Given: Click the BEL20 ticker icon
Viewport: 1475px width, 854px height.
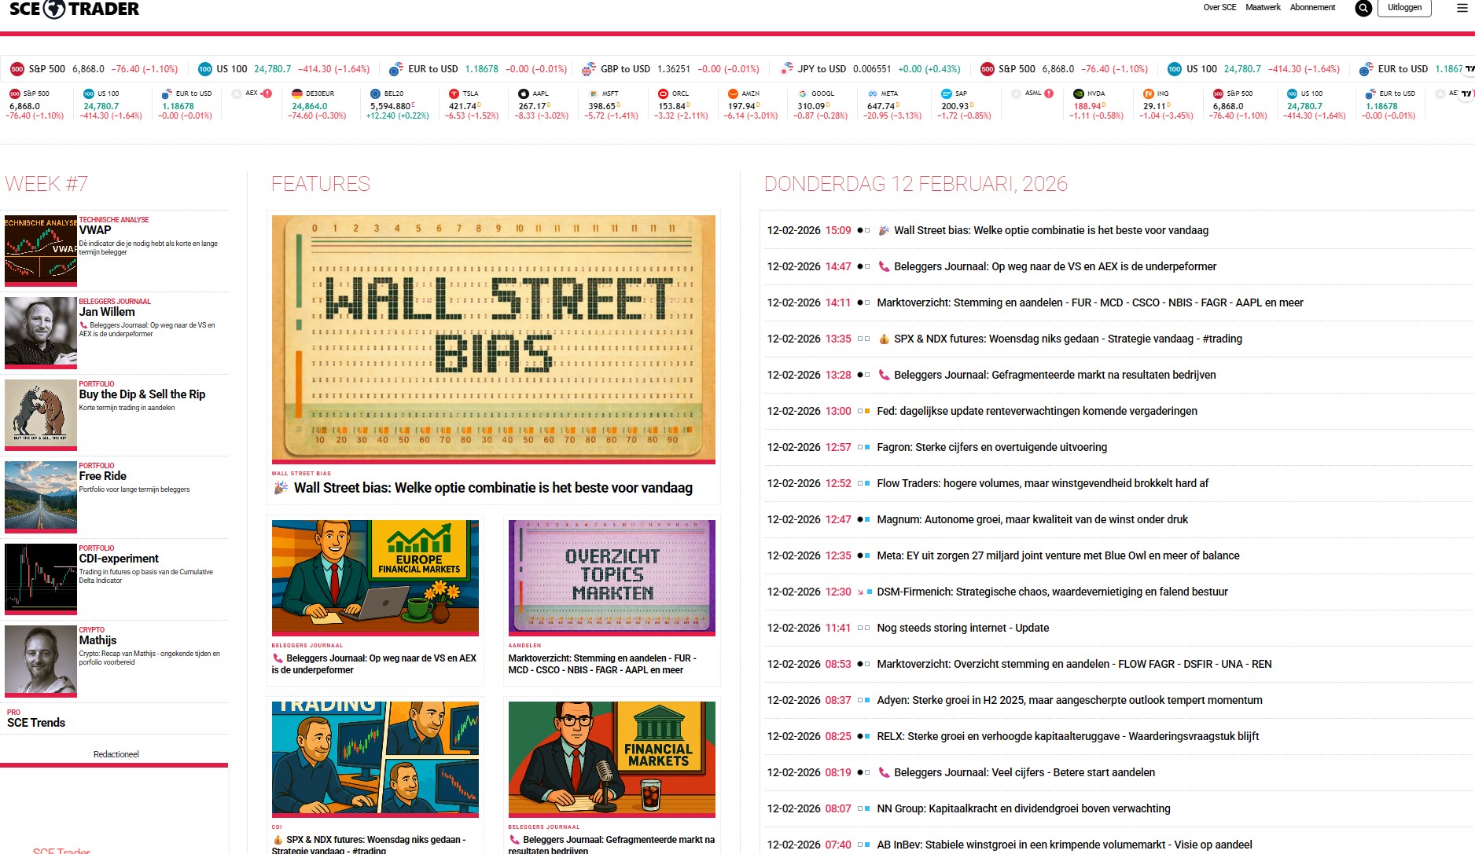Looking at the screenshot, I should pyautogui.click(x=375, y=93).
